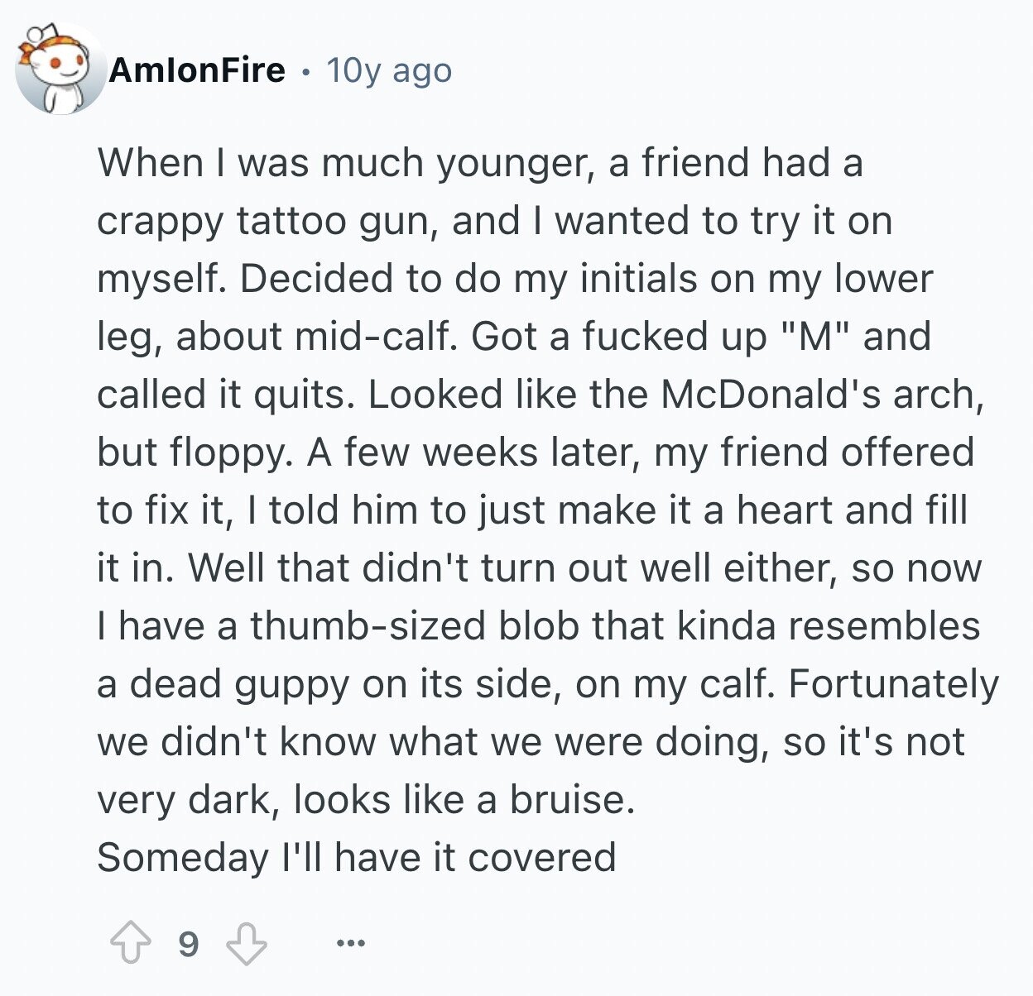Click the word 'Fortunately' in the comment
Image resolution: width=1033 pixels, height=996 pixels.
tap(894, 685)
